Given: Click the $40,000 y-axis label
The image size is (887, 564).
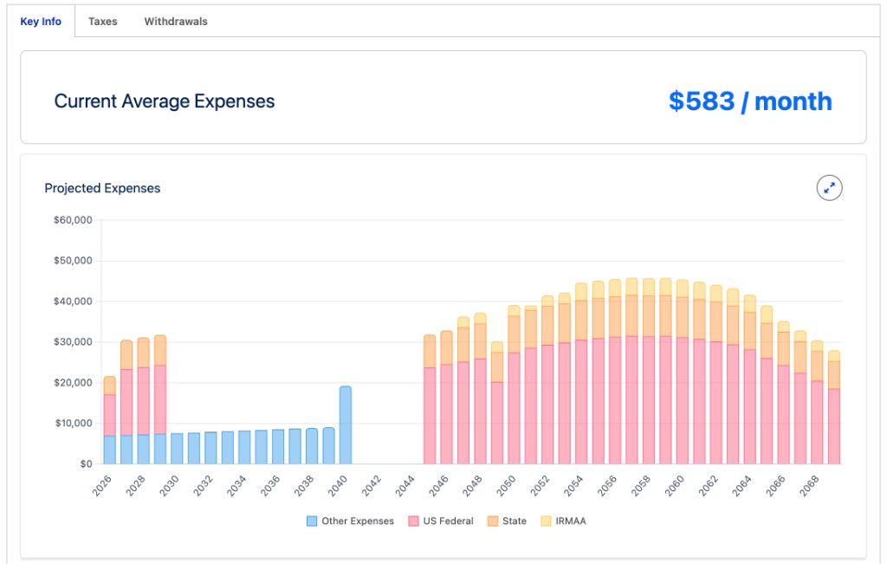Looking at the screenshot, I should (x=73, y=301).
